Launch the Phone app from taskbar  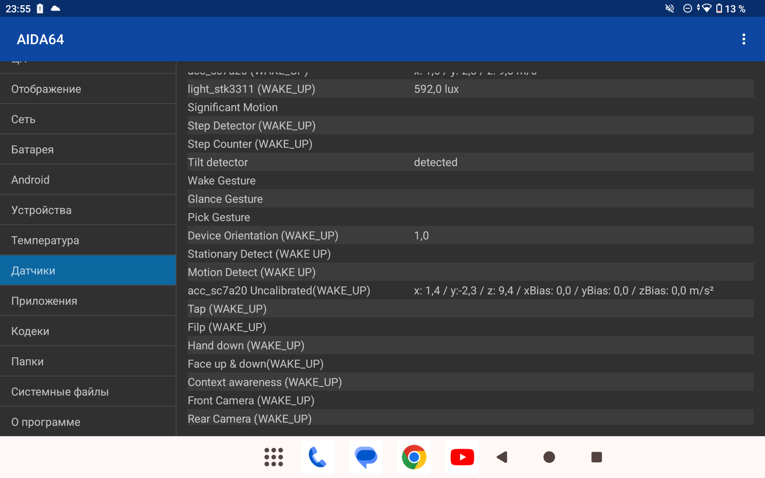pos(318,457)
